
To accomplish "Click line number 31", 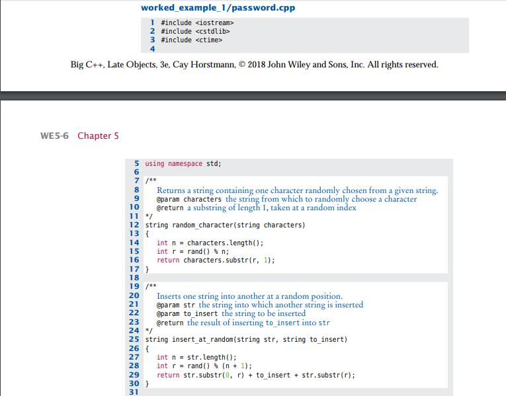I will click(x=134, y=392).
